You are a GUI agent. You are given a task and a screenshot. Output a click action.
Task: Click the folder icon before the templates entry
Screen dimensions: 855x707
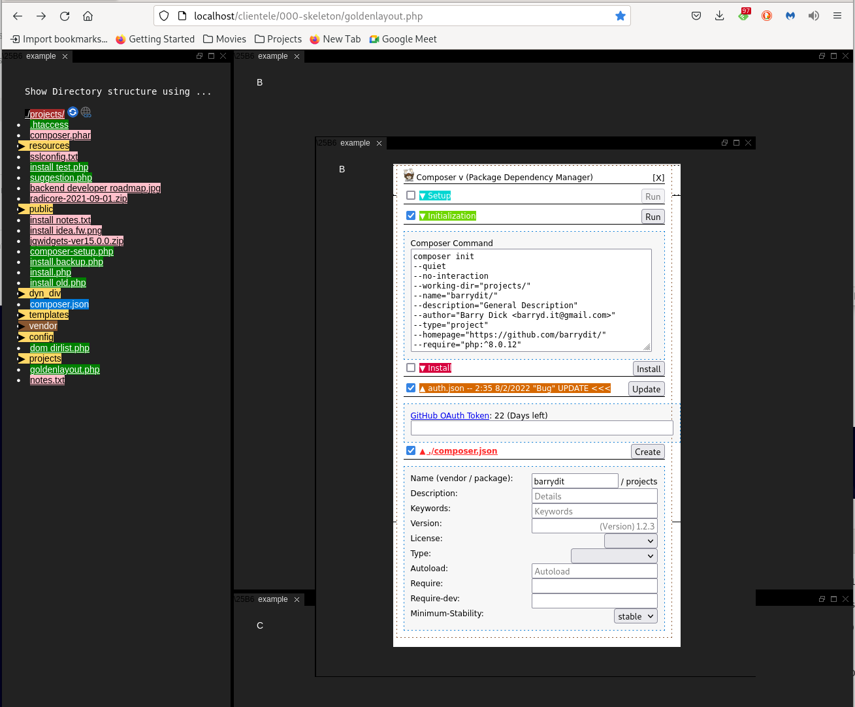pyautogui.click(x=21, y=315)
